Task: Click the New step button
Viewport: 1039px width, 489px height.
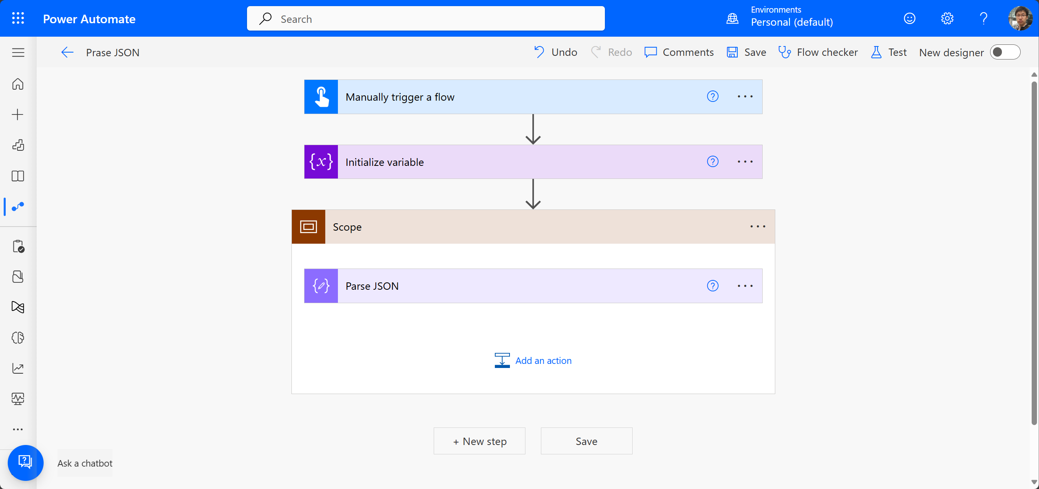Action: pos(479,441)
